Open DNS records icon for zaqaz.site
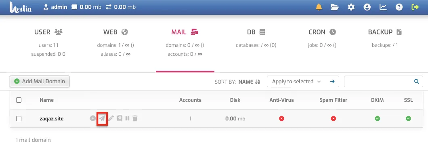Image resolution: width=428 pixels, height=156 pixels. pyautogui.click(x=120, y=118)
